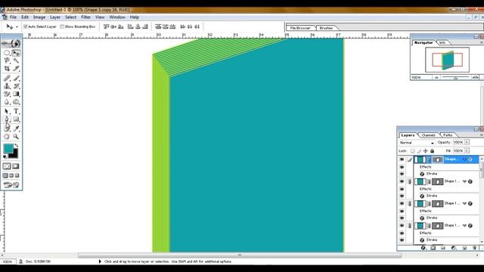Click the Adobe Online feather image
The width and height of the screenshot is (484, 272).
point(11,43)
